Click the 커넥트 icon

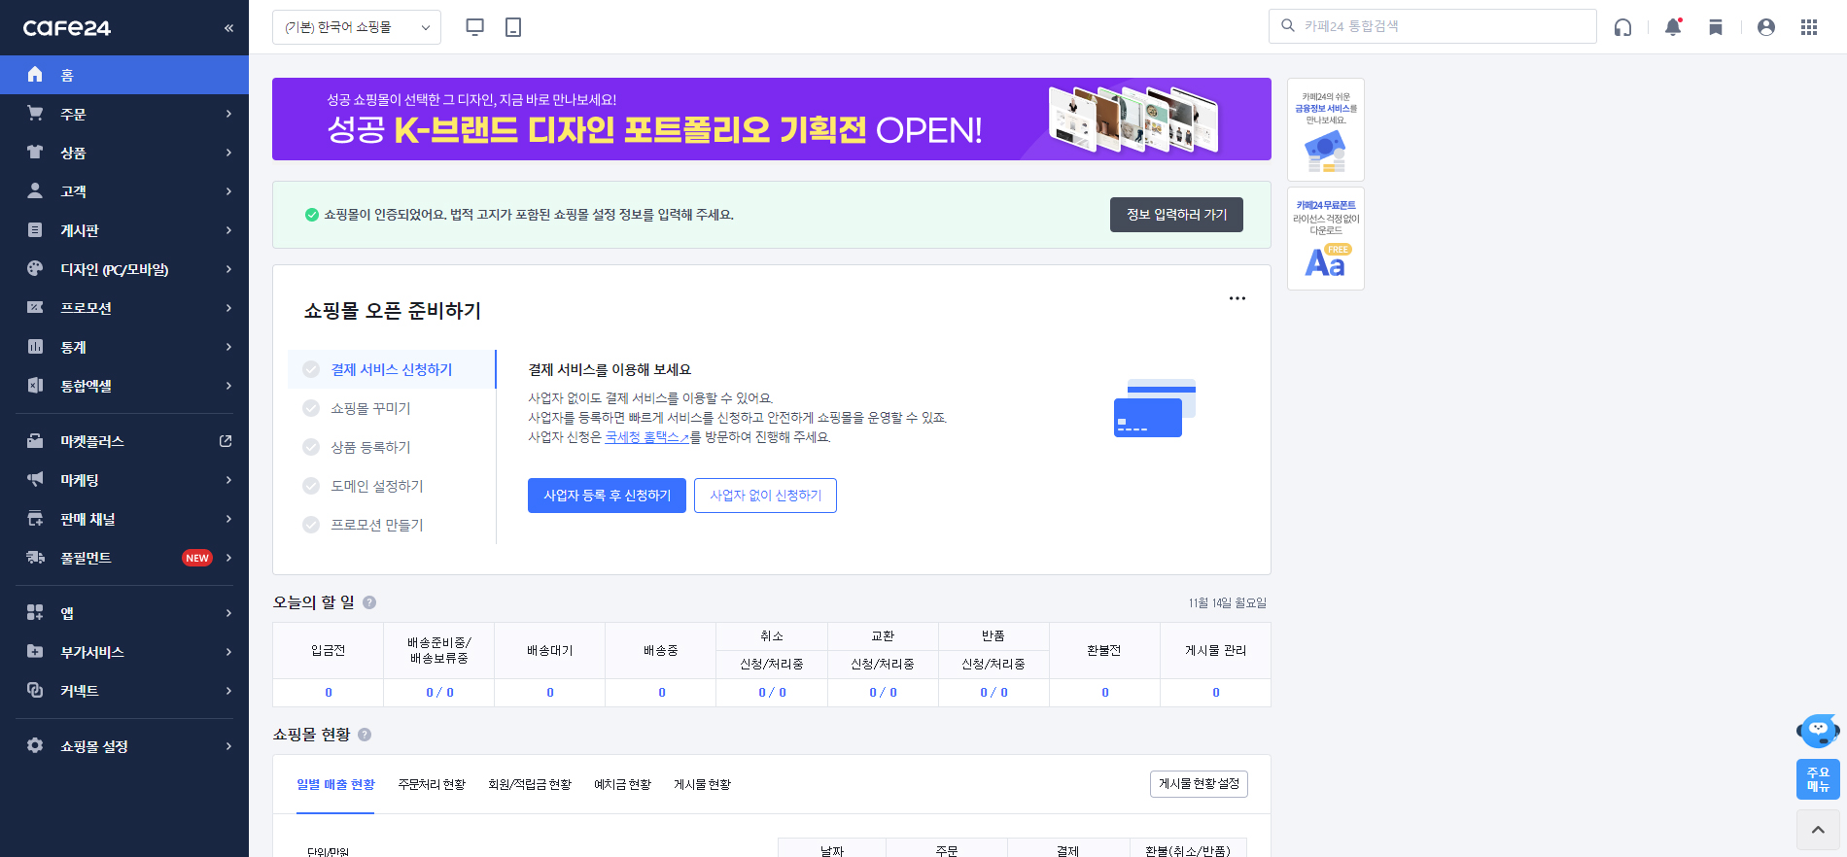coord(35,690)
